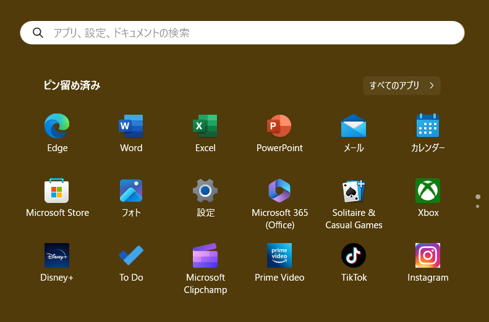Launch PowerPoint from pinned apps
489x322 pixels.
[x=279, y=126]
